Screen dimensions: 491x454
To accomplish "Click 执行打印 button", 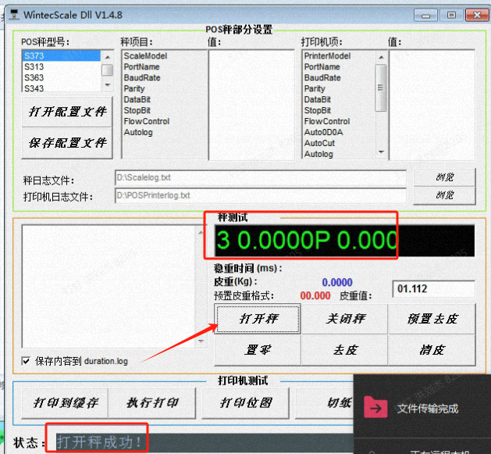I will [152, 403].
